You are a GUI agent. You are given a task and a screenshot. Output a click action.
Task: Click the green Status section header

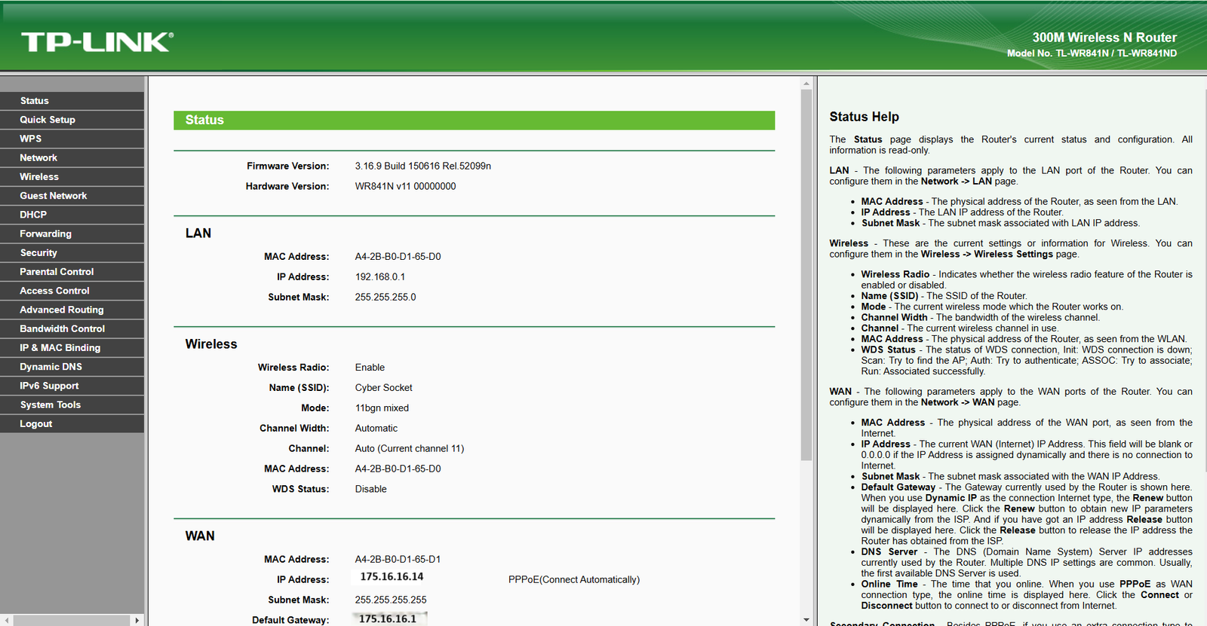tap(474, 121)
